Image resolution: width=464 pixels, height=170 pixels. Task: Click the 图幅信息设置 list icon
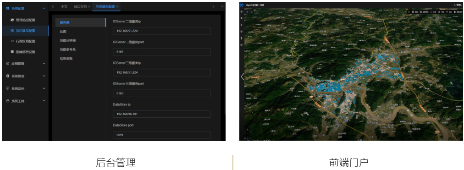pos(12,52)
